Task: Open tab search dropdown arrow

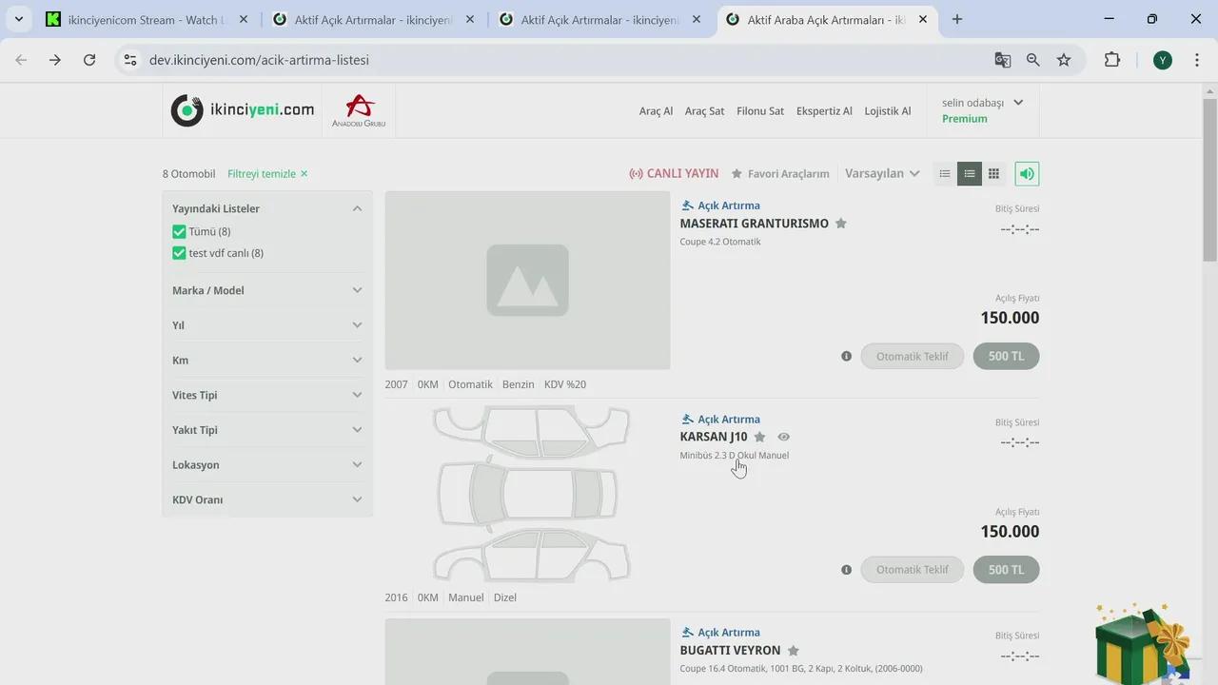Action: point(18,19)
